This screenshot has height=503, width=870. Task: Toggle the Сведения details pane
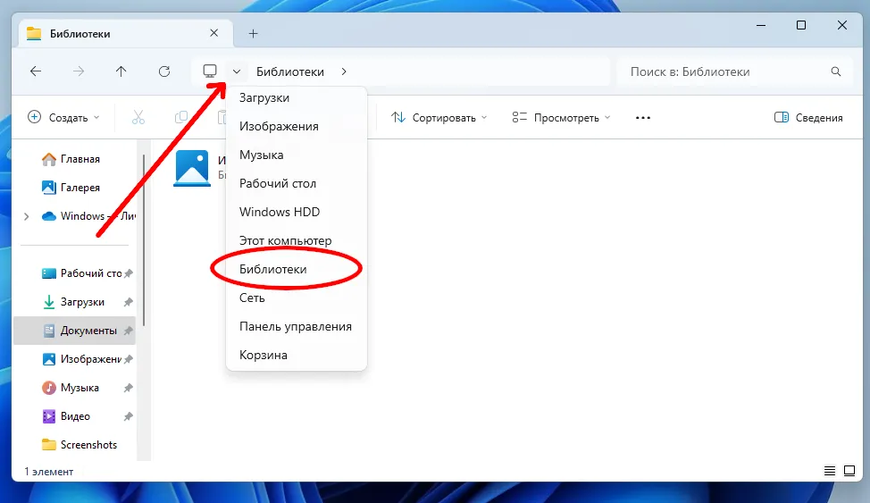coord(808,117)
